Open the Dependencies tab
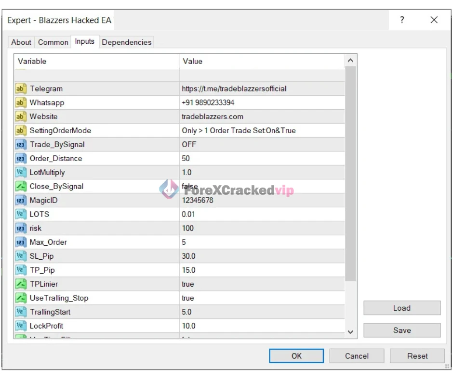 pyautogui.click(x=127, y=42)
